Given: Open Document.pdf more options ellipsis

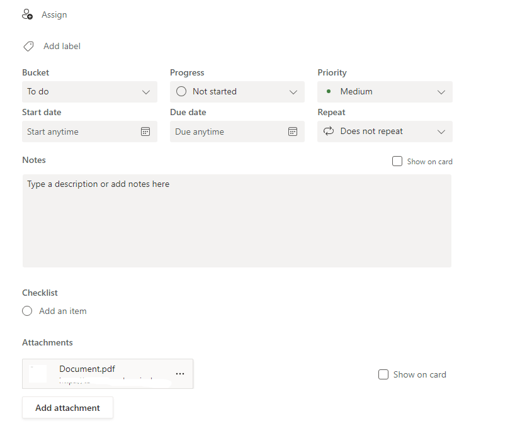Looking at the screenshot, I should coord(180,374).
